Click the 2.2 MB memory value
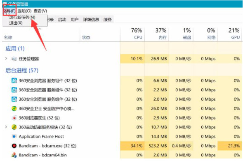 click(x=160, y=90)
